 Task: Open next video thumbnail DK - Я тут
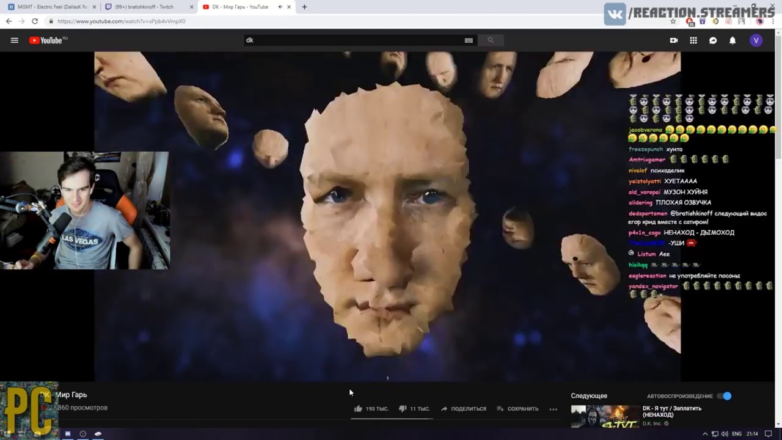(605, 417)
